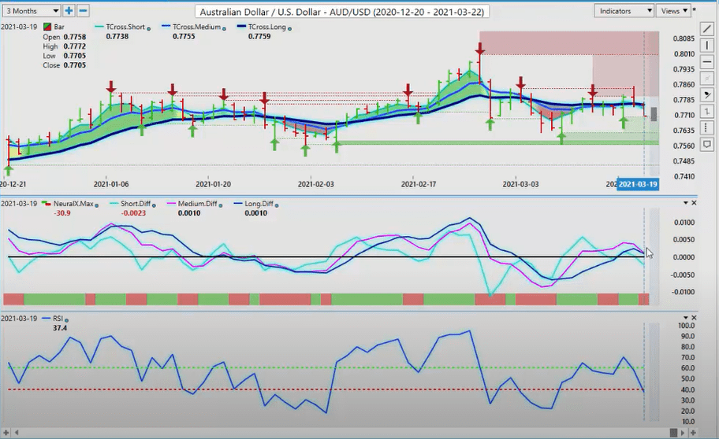Select the comment annotation tool
The width and height of the screenshot is (719, 439).
click(x=707, y=145)
